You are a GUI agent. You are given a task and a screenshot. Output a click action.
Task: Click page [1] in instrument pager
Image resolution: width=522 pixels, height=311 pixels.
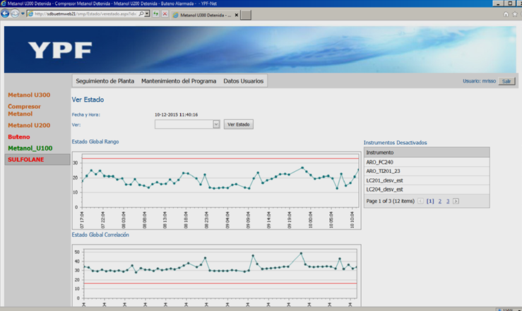(x=430, y=201)
